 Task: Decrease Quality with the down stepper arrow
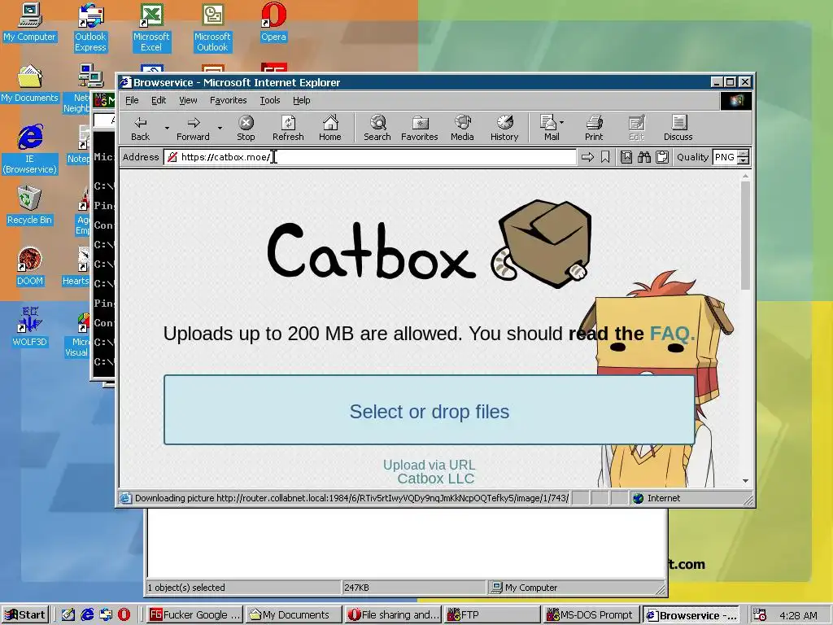(x=744, y=160)
